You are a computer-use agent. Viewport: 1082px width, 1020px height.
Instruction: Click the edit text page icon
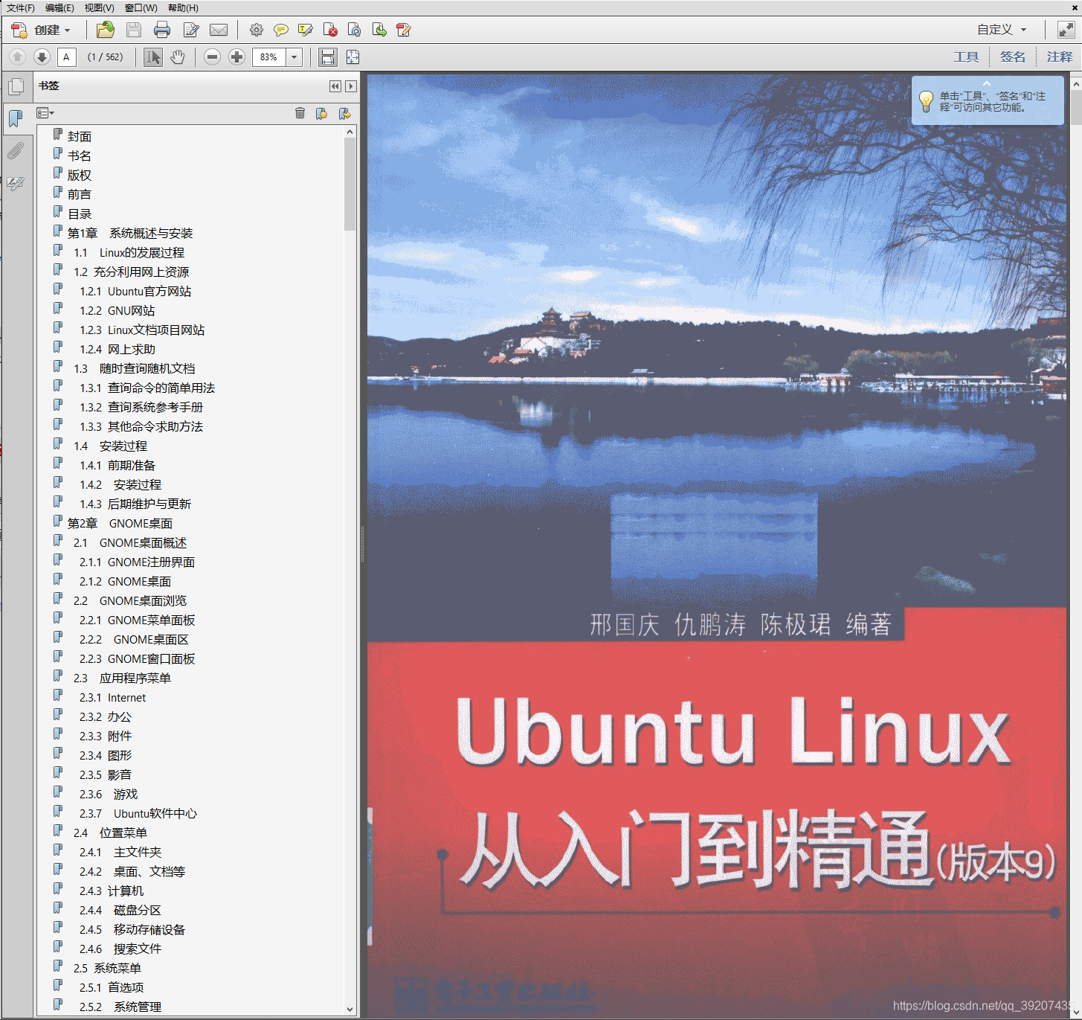tap(404, 30)
